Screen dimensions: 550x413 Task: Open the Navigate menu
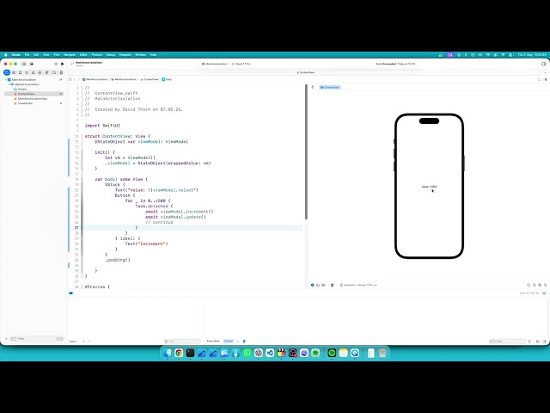(70, 55)
